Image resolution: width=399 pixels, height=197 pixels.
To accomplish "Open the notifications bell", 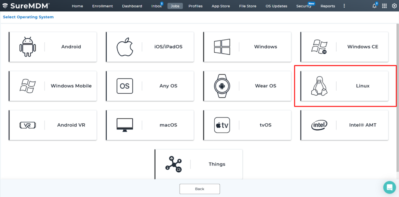I will 374,6.
